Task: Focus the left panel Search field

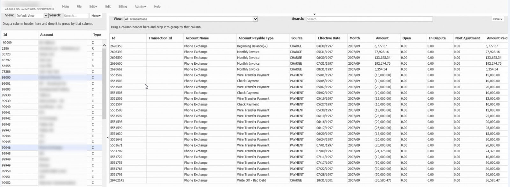Action: pyautogui.click(x=76, y=16)
